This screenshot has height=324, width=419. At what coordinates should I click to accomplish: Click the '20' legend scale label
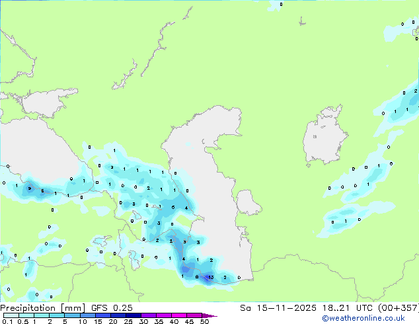click(113, 321)
